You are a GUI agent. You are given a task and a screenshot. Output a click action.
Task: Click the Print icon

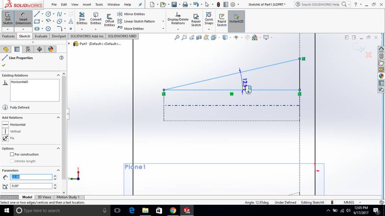pyautogui.click(x=185, y=4)
